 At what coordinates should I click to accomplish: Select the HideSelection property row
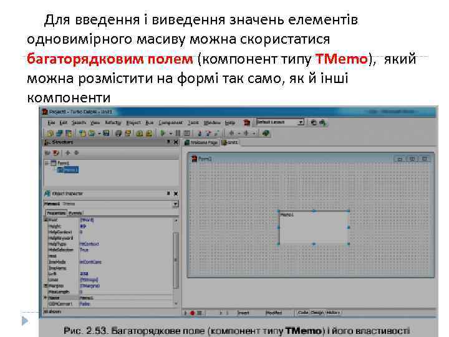[109, 250]
